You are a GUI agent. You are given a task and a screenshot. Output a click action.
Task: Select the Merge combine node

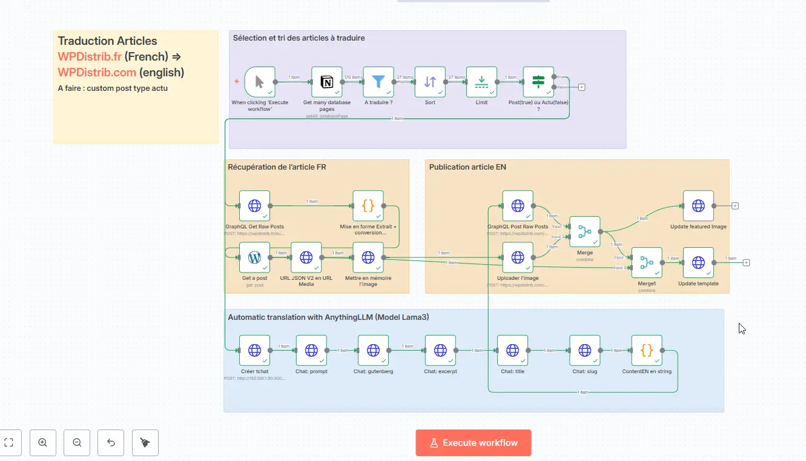[585, 231]
